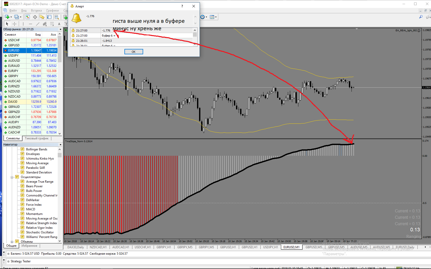Image resolution: width=431 pixels, height=269 pixels.
Task: Open the Тиковый график tab
Action: 37,138
